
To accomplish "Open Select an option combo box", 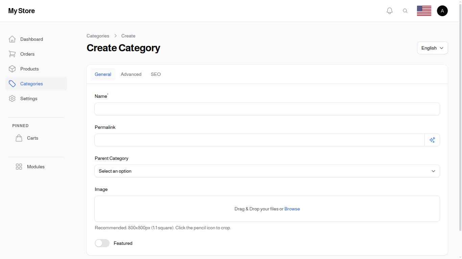I will point(267,171).
